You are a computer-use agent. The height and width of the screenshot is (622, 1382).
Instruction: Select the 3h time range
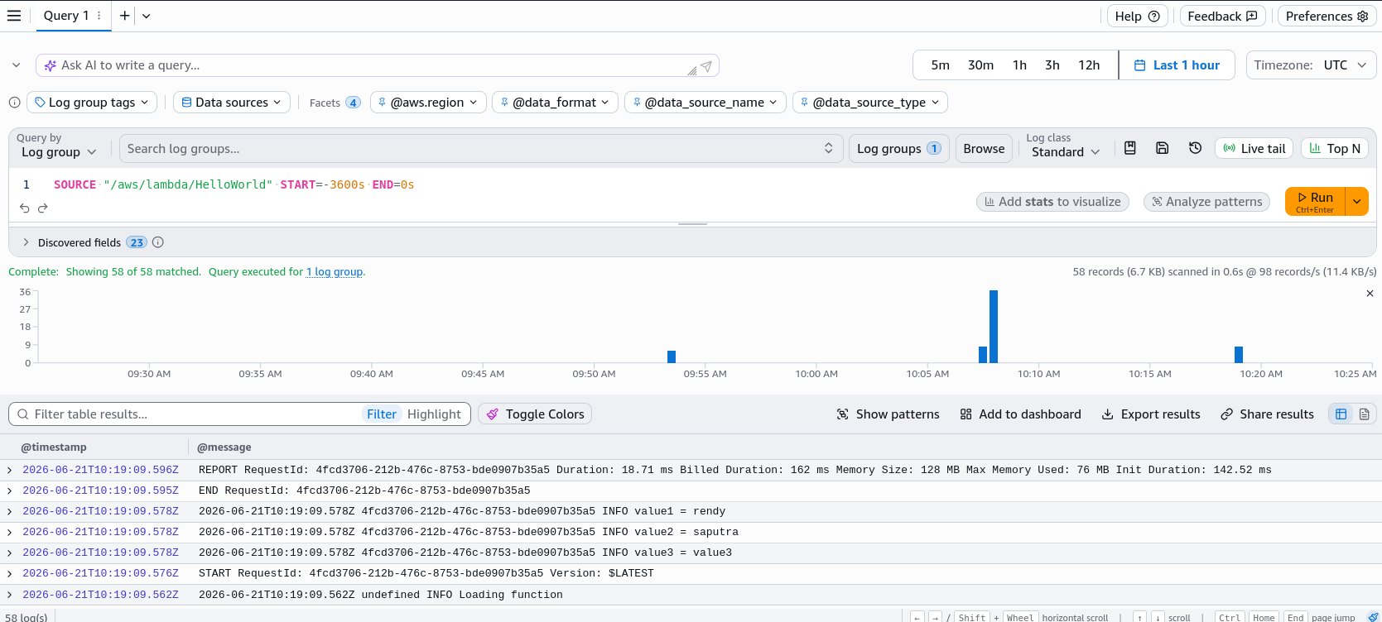coord(1052,65)
